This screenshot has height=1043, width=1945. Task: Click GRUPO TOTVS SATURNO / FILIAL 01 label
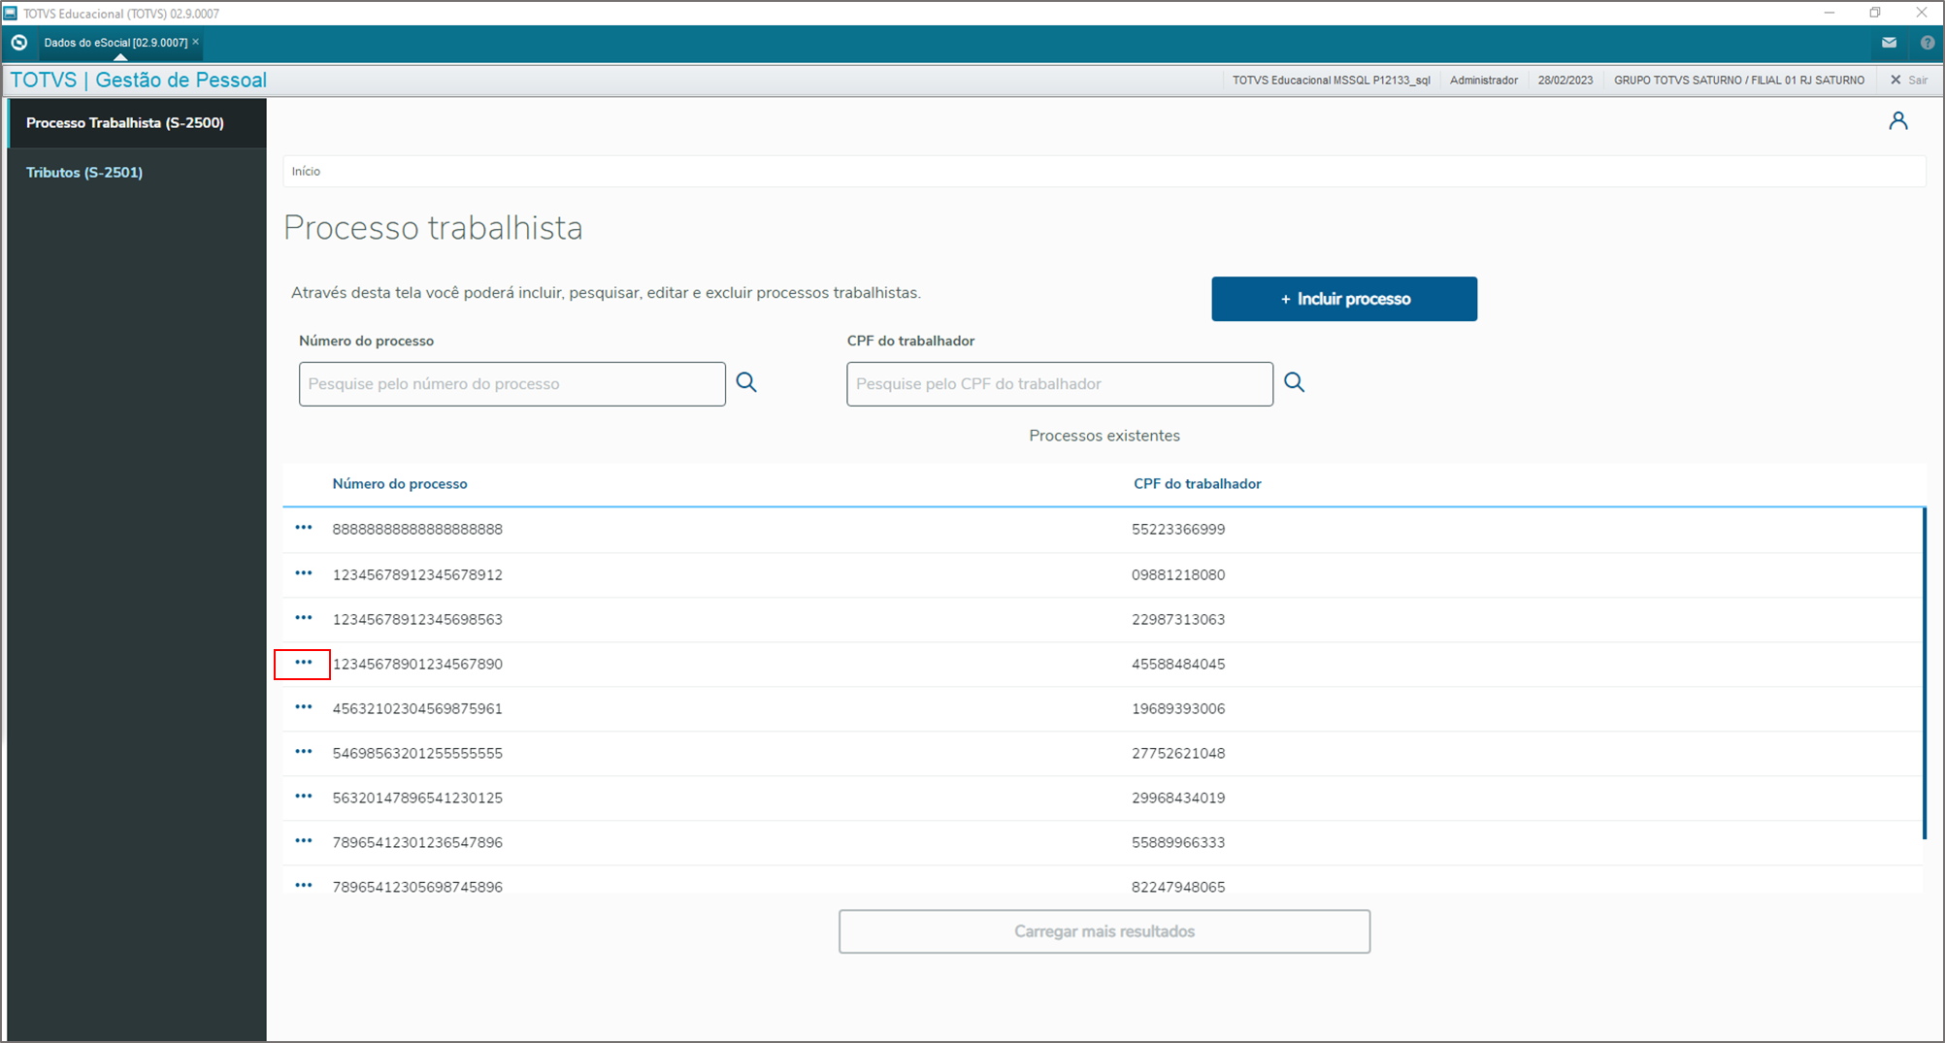[x=1739, y=81]
